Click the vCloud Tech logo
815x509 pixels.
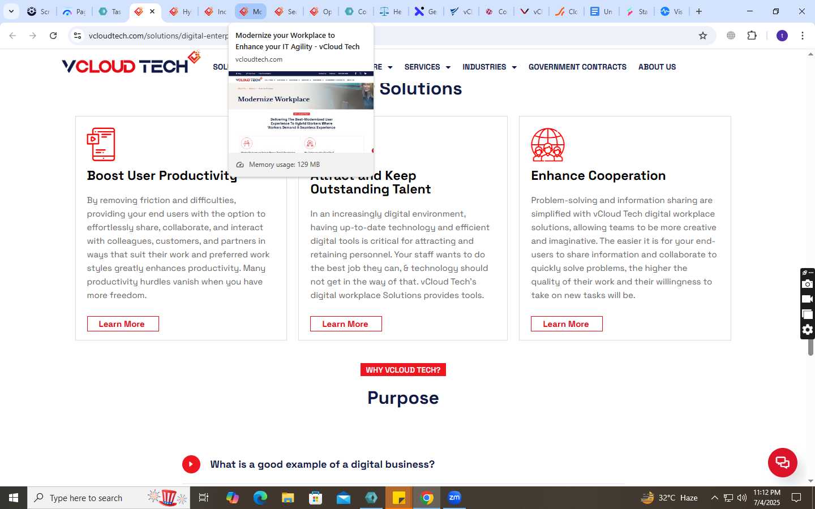131,63
